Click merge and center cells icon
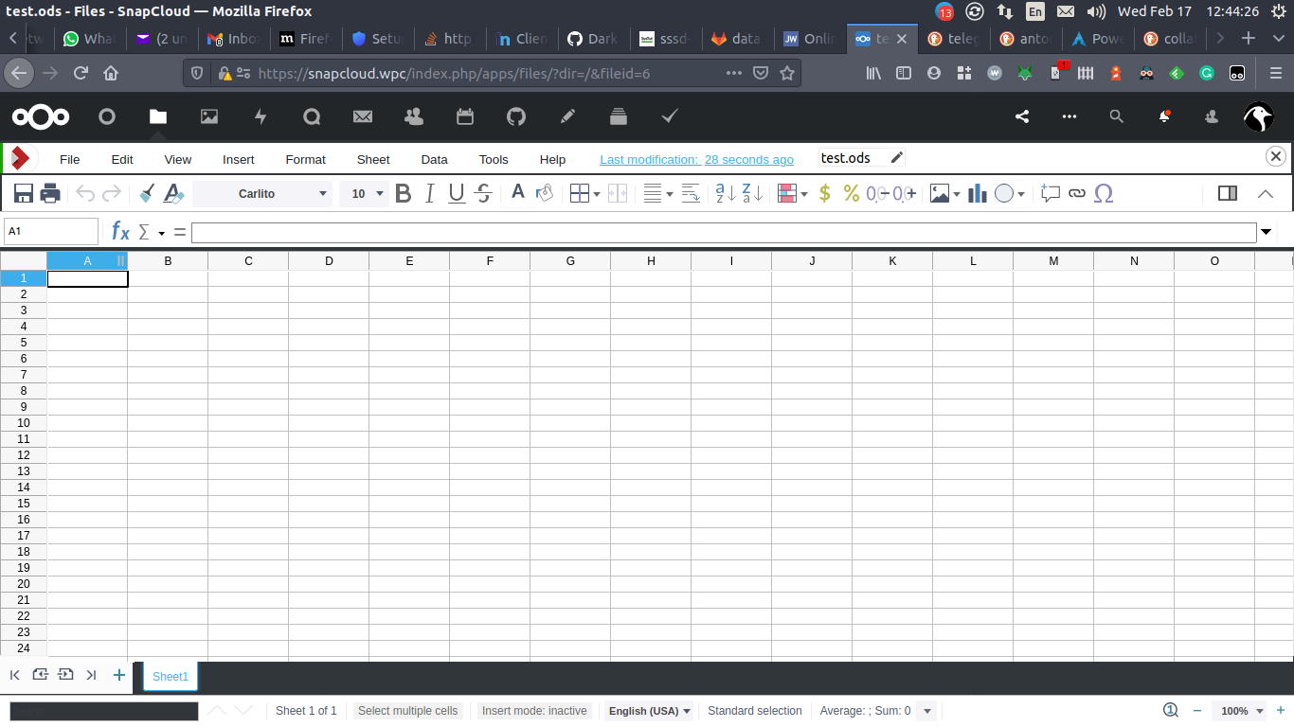This screenshot has height=727, width=1294. coord(618,194)
